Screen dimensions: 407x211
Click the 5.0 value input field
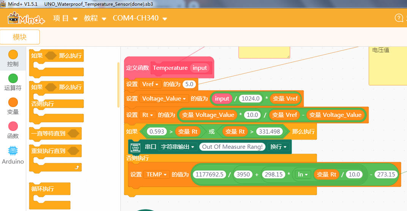(189, 84)
